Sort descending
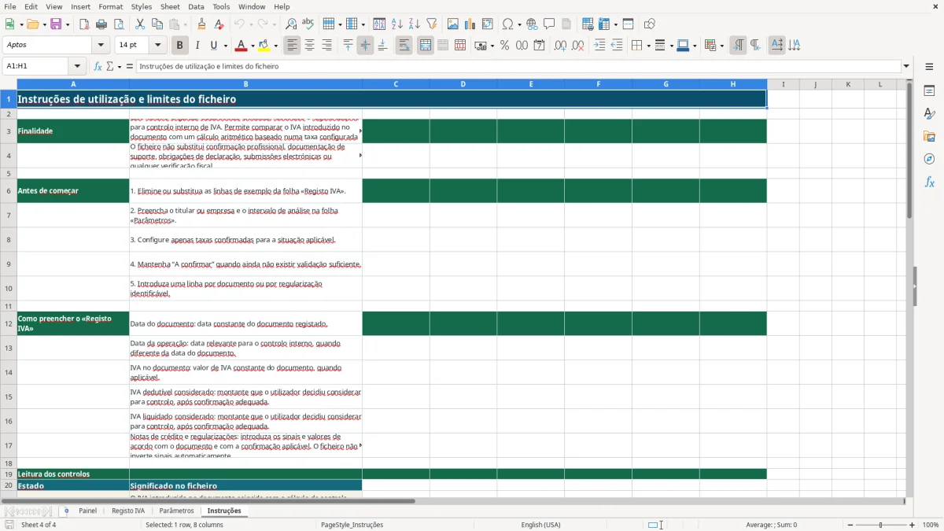This screenshot has width=944, height=531. click(414, 24)
